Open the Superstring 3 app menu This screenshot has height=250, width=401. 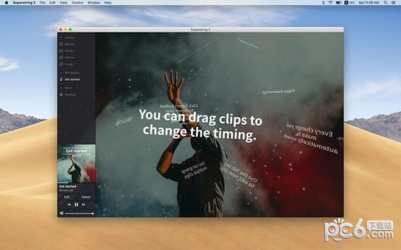pyautogui.click(x=24, y=3)
